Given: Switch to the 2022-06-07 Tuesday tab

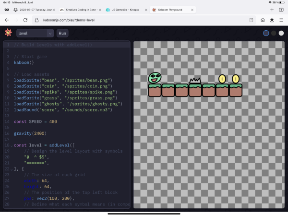Looking at the screenshot, I should click(x=34, y=10).
